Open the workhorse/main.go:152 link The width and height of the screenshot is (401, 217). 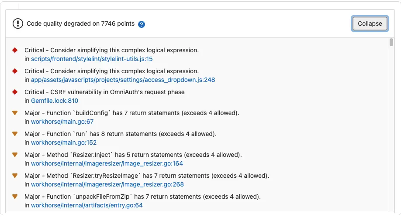(64, 142)
